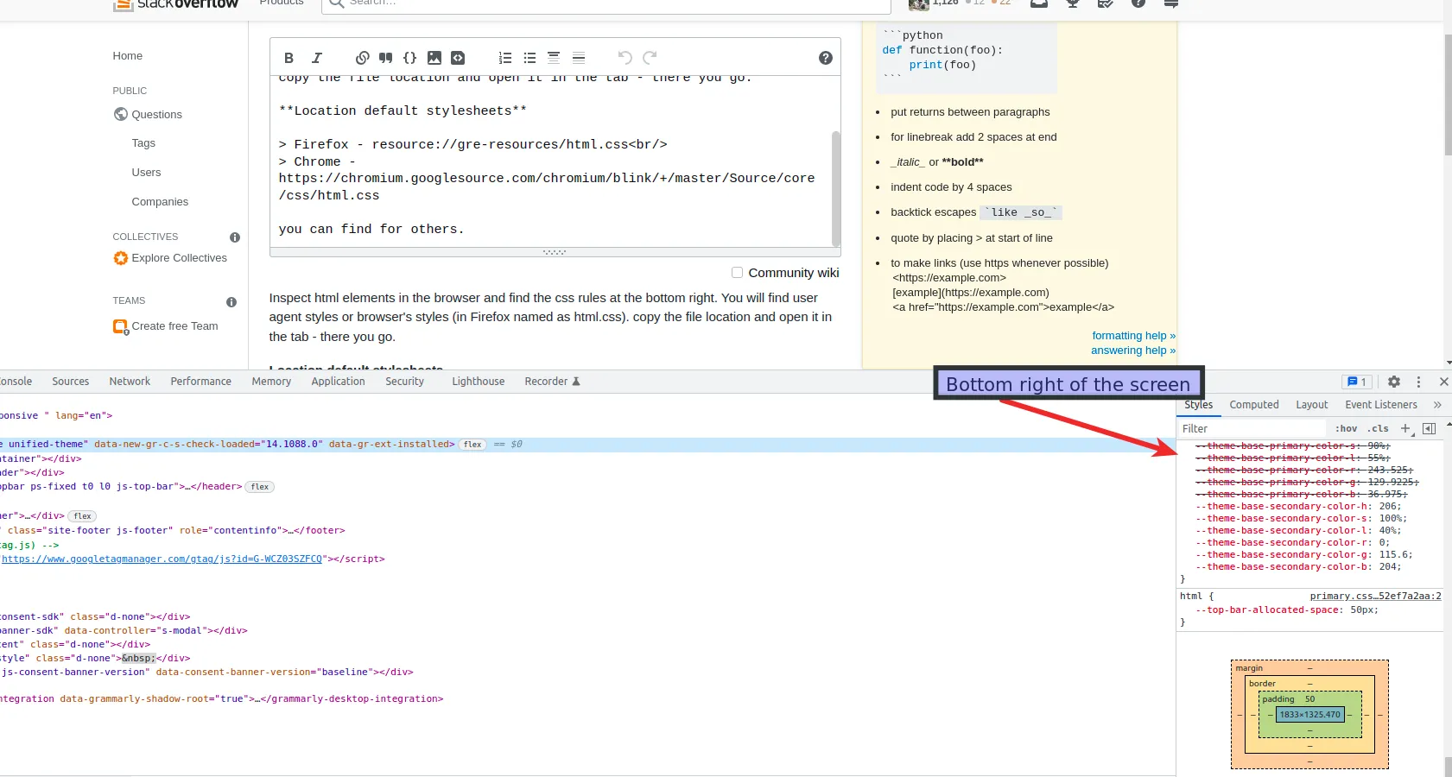Image resolution: width=1452 pixels, height=777 pixels.
Task: Toggle element state with :hov
Action: pos(1346,428)
